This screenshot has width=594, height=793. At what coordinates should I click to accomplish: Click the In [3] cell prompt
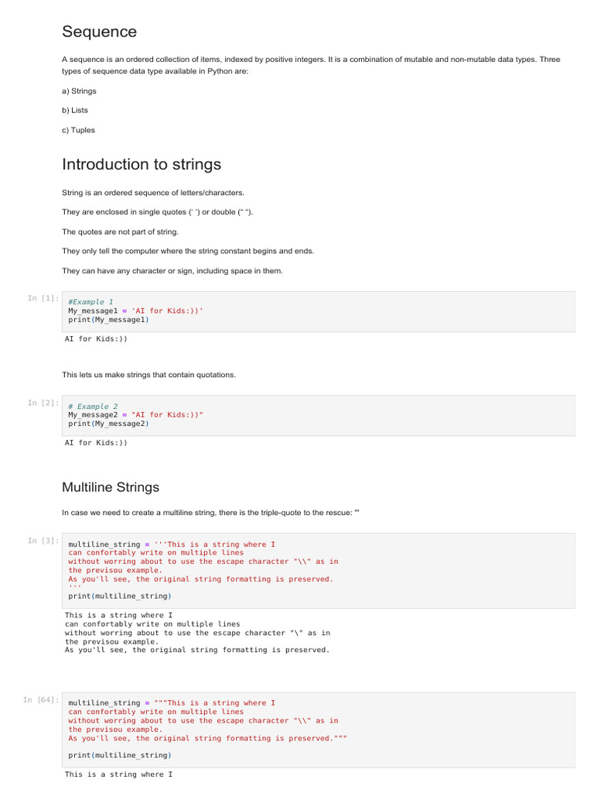(43, 541)
